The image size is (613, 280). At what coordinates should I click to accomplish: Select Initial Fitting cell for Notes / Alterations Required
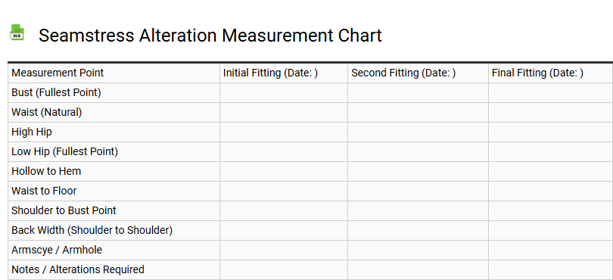(284, 269)
